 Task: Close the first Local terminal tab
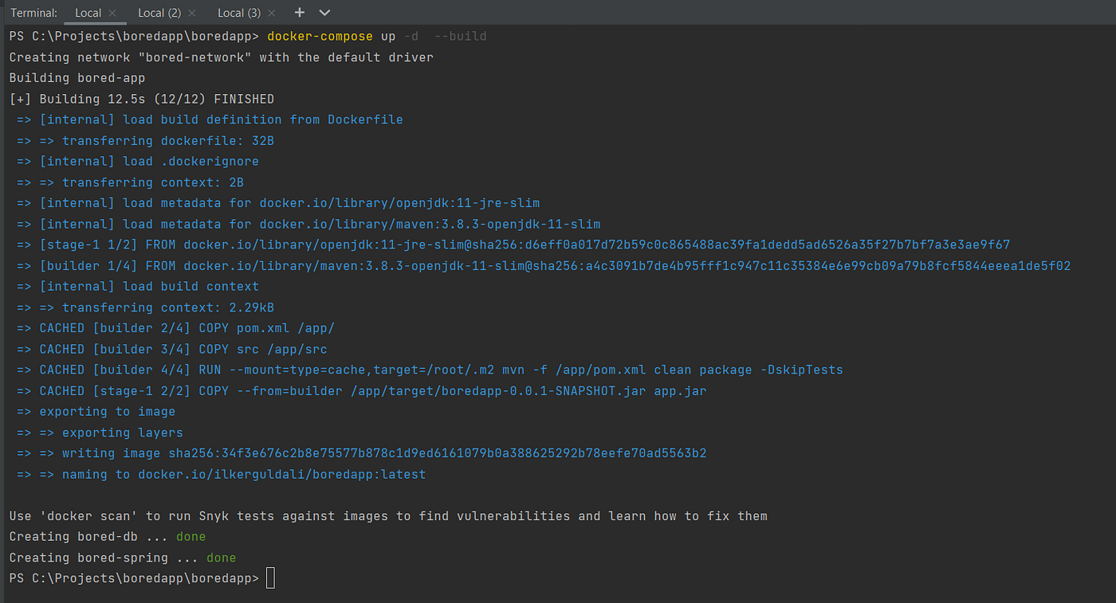(112, 13)
